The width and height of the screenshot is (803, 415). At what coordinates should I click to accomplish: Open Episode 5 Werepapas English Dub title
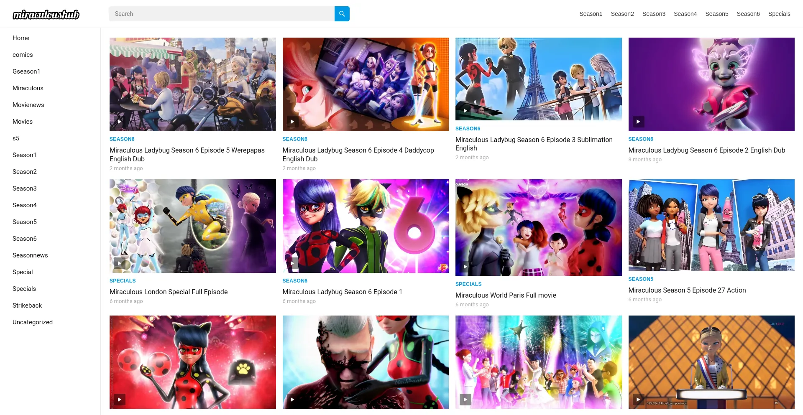(x=187, y=155)
